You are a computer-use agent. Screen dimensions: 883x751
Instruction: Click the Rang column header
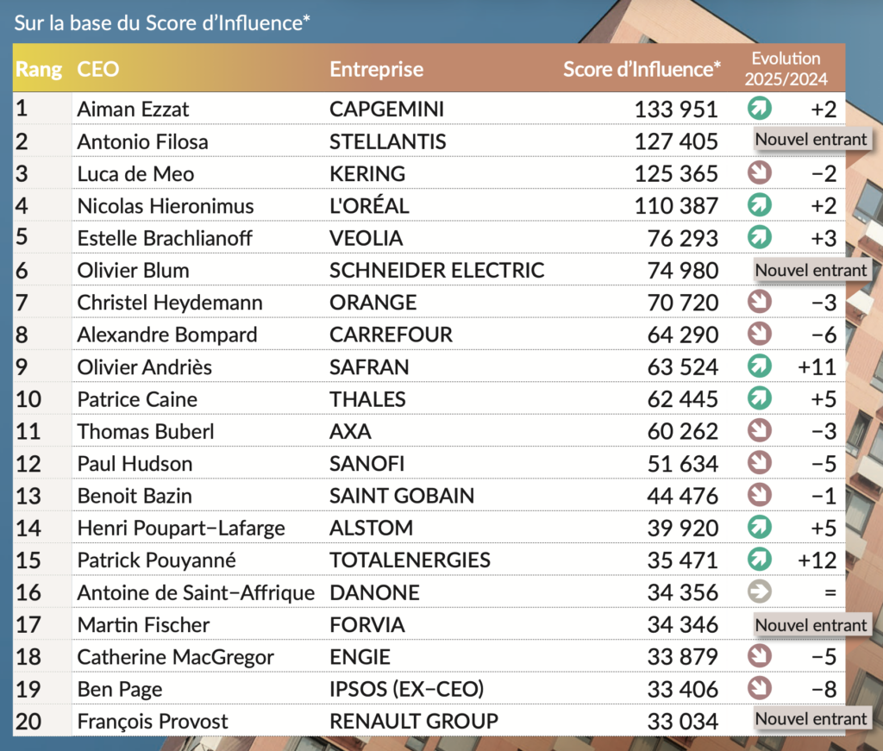39,69
